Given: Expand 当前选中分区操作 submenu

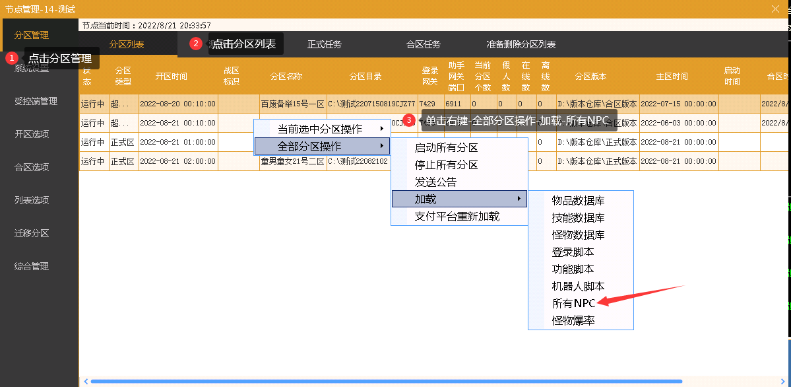Looking at the screenshot, I should 322,129.
